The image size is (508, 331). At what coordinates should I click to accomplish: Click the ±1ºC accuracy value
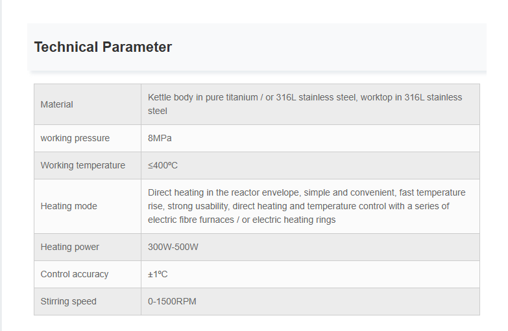pyautogui.click(x=158, y=274)
